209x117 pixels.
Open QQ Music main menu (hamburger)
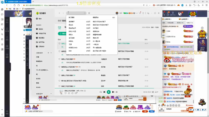pyautogui.click(x=143, y=13)
